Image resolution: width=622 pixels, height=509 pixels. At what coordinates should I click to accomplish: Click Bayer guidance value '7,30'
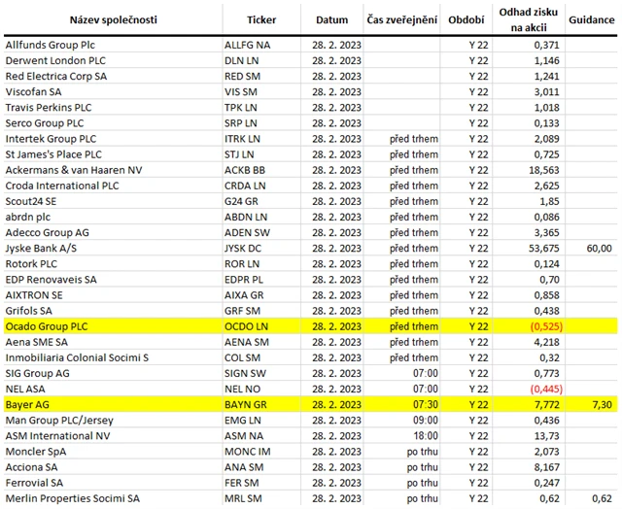[602, 405]
